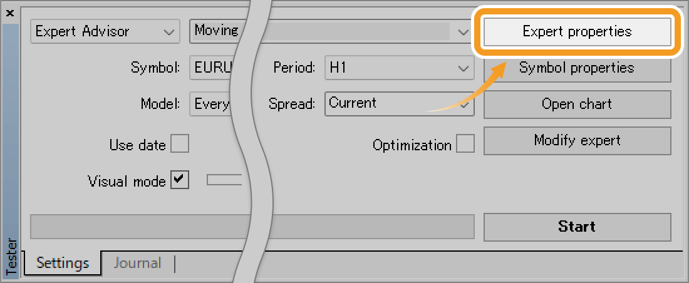Viewport: 689px width, 283px height.
Task: Tick the Optimization checkbox
Action: (465, 145)
